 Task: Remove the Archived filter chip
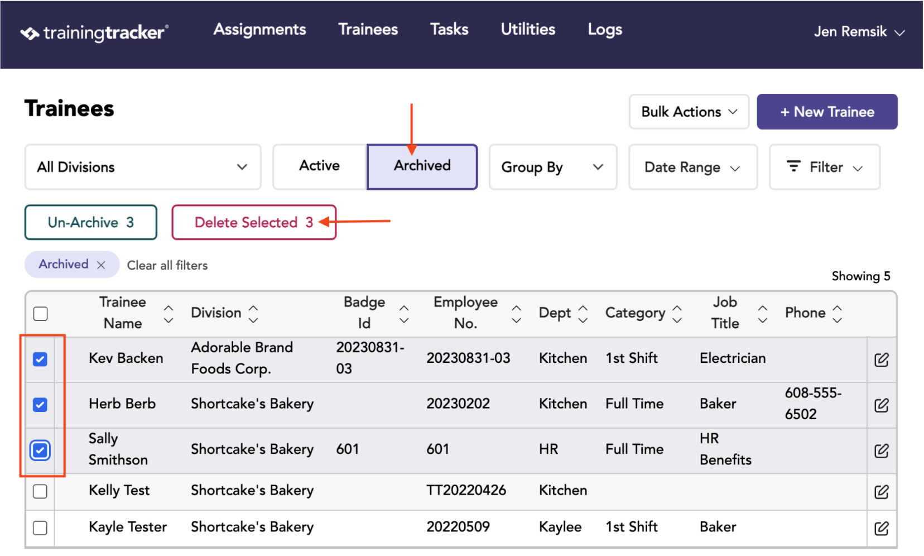tap(101, 265)
